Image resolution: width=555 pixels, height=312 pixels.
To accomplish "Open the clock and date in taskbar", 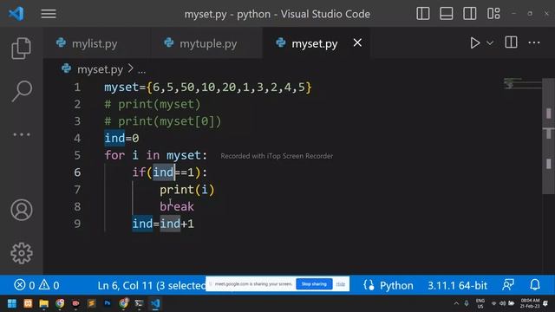I will pyautogui.click(x=530, y=303).
